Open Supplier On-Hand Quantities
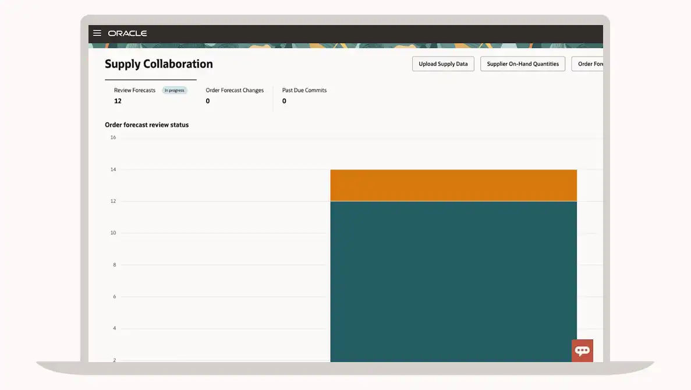Screen dimensions: 691x390 pos(522,64)
